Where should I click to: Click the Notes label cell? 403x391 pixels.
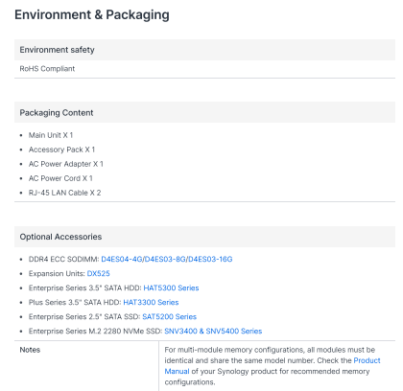click(86, 366)
